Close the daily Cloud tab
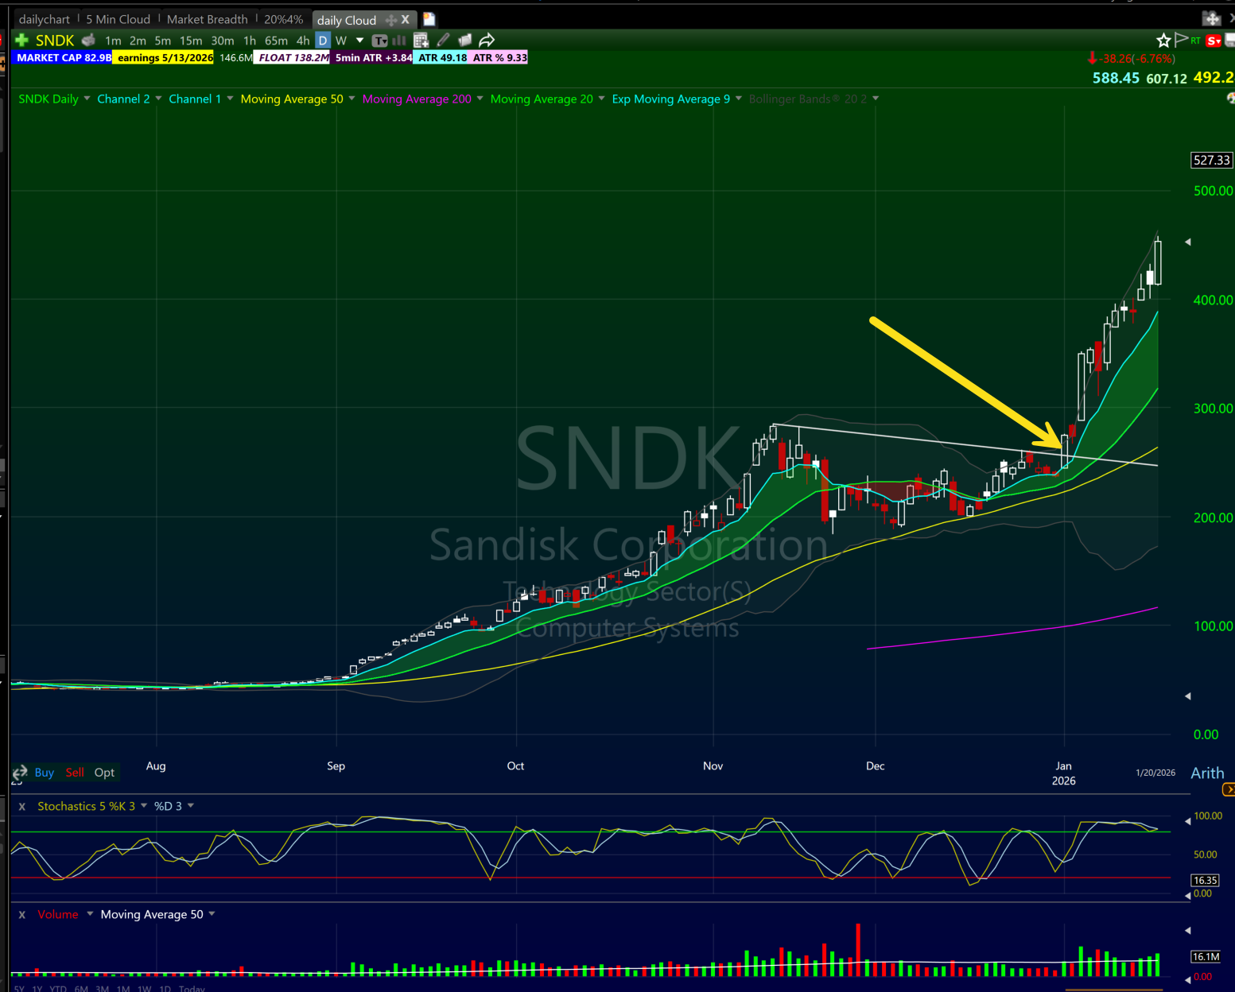This screenshot has width=1235, height=992. click(406, 20)
